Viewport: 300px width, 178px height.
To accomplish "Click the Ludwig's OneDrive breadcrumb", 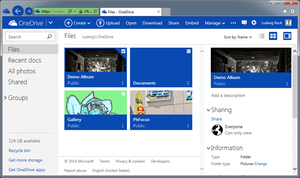I will pos(98,37).
